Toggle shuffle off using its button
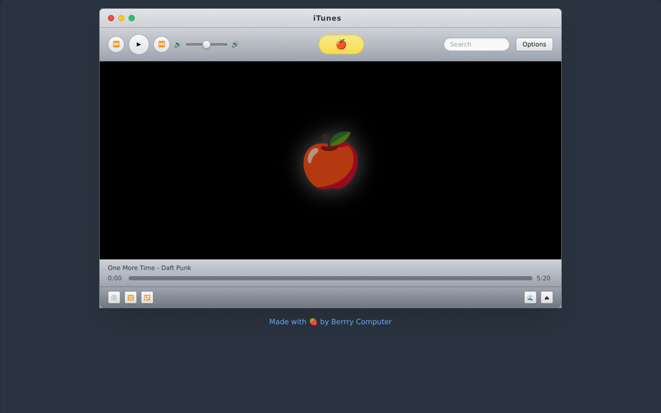 pos(131,297)
